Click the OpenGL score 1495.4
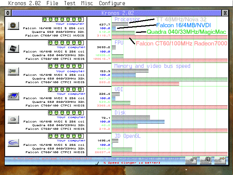The height and width of the screenshot is (175, 233). [103, 141]
